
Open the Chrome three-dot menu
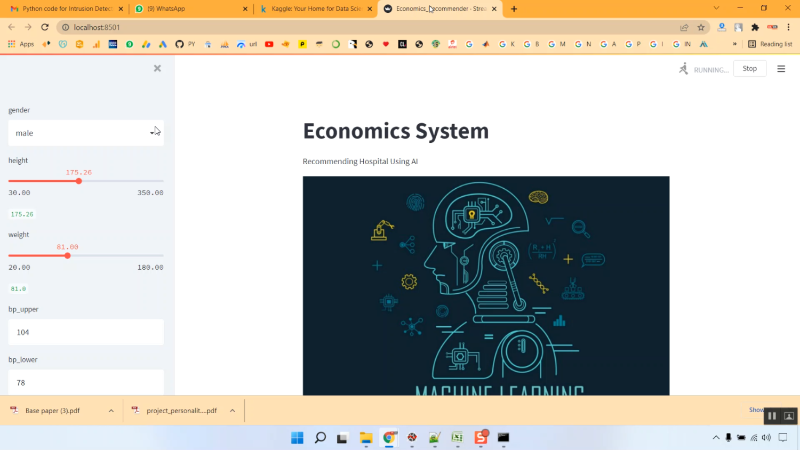click(x=788, y=27)
